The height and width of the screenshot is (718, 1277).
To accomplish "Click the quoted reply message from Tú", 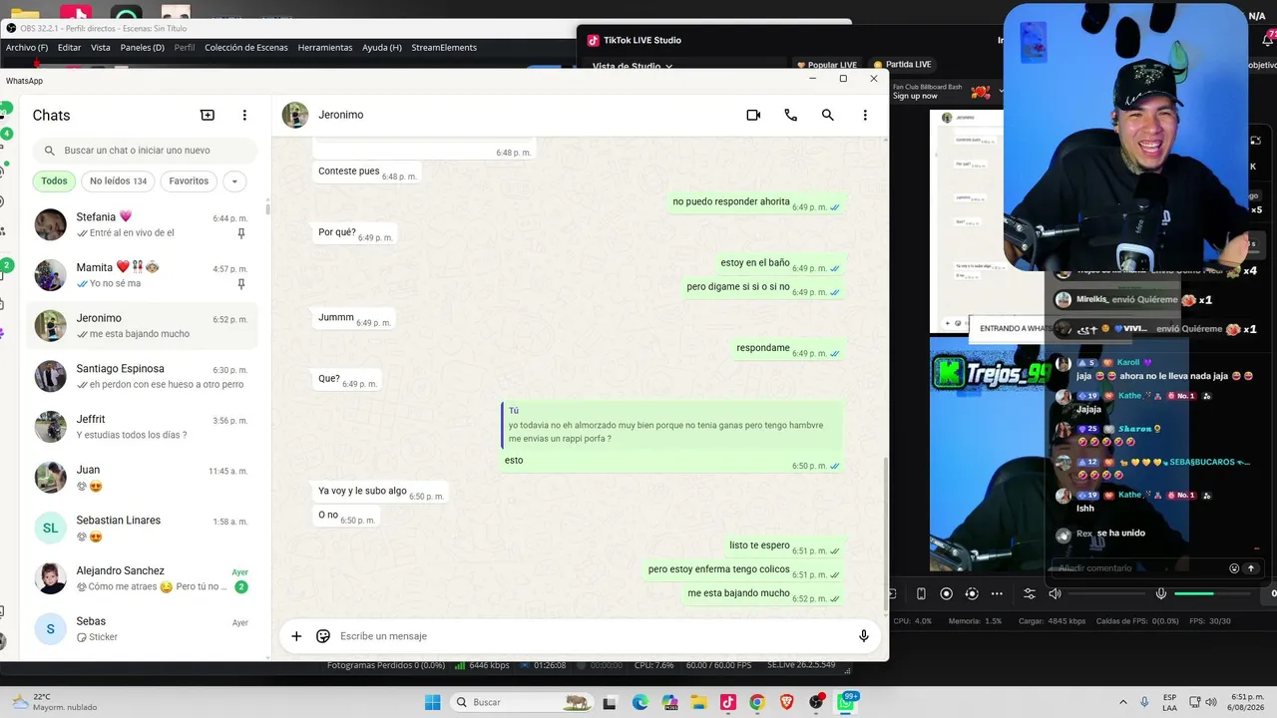I will 670,425.
